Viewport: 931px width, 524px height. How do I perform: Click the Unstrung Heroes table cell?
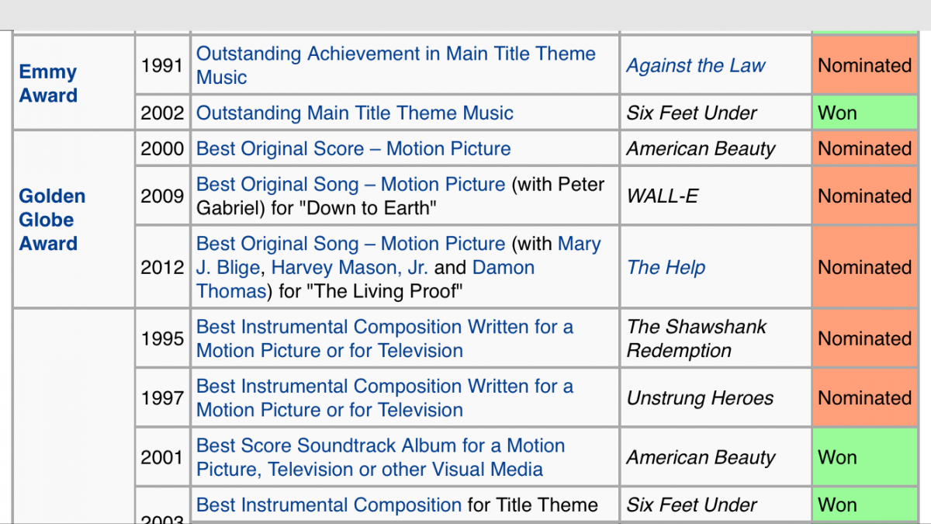(x=715, y=398)
